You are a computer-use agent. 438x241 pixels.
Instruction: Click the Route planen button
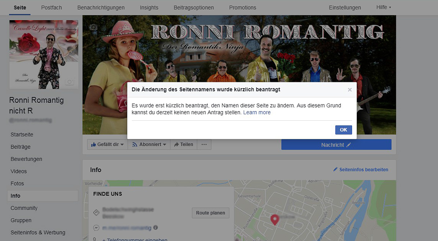[210, 213]
